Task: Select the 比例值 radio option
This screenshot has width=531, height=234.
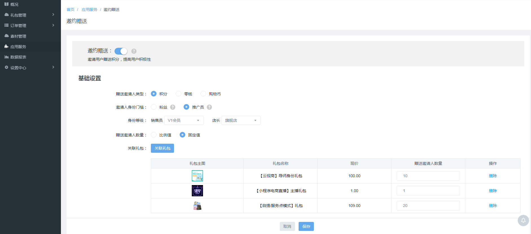Action: (154, 135)
